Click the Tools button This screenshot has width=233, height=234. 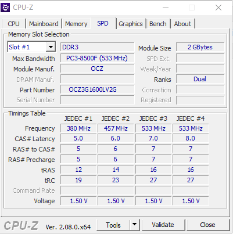coord(113,225)
